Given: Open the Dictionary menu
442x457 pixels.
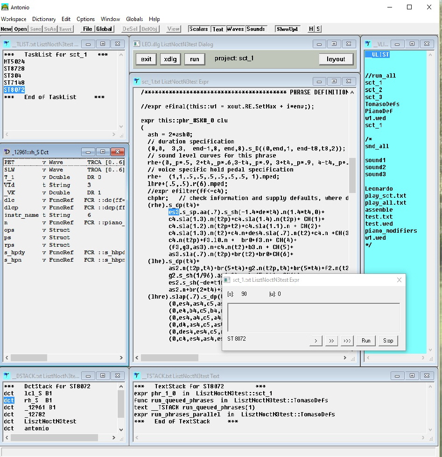Looking at the screenshot, I should [44, 19].
